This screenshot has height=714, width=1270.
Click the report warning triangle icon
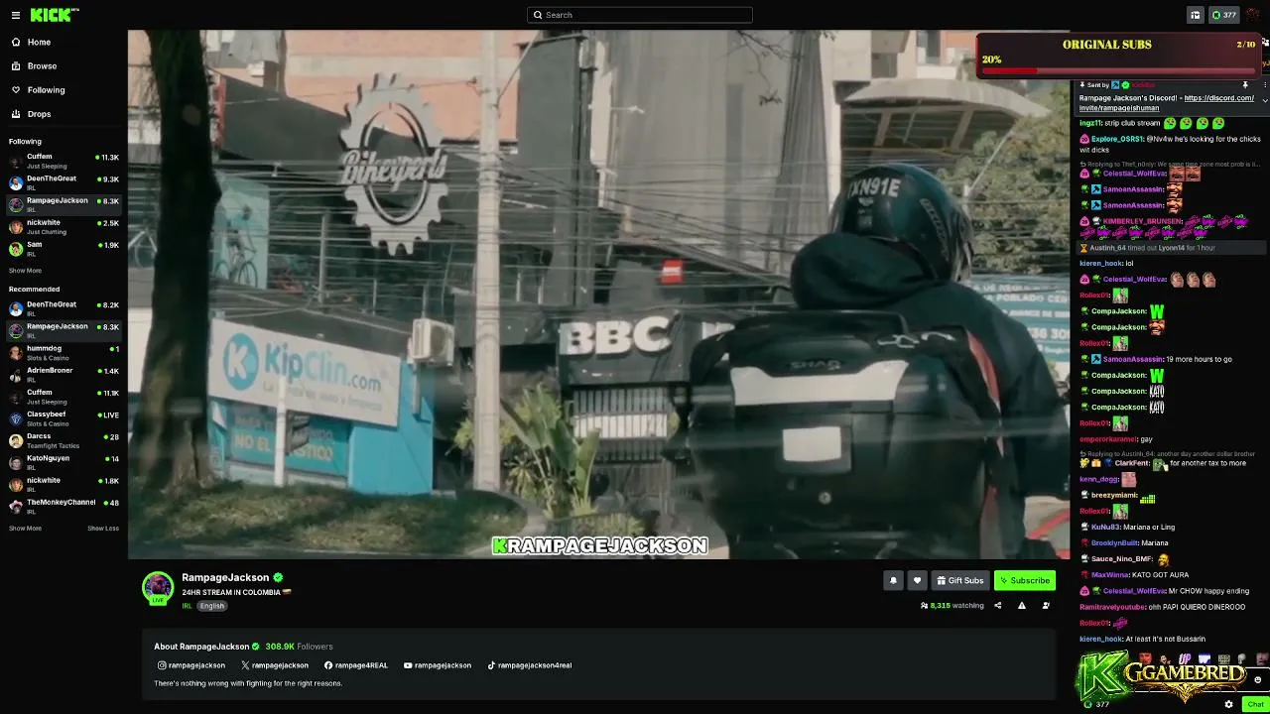(x=1021, y=606)
